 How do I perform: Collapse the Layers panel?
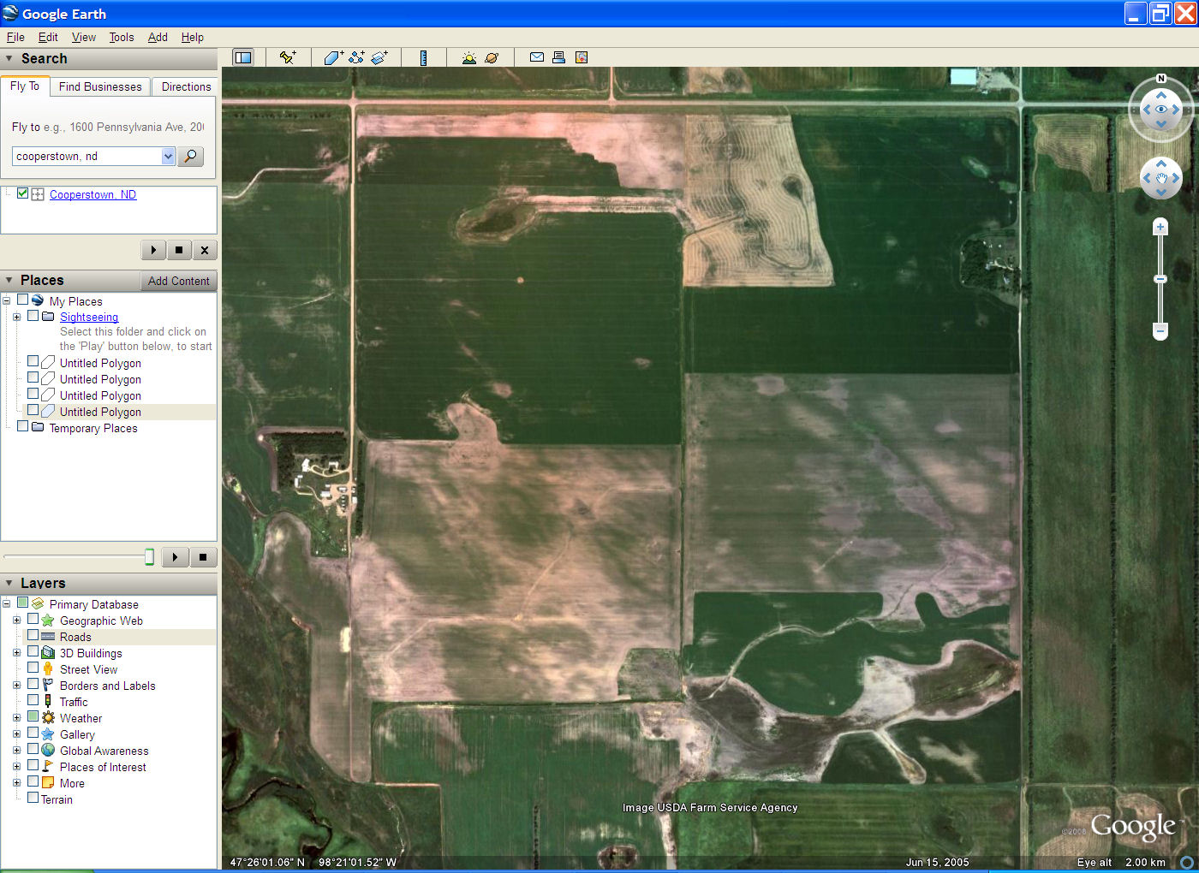tap(9, 583)
